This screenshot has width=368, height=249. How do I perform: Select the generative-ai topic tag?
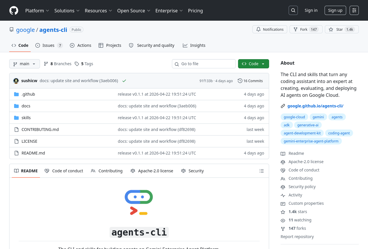click(308, 125)
